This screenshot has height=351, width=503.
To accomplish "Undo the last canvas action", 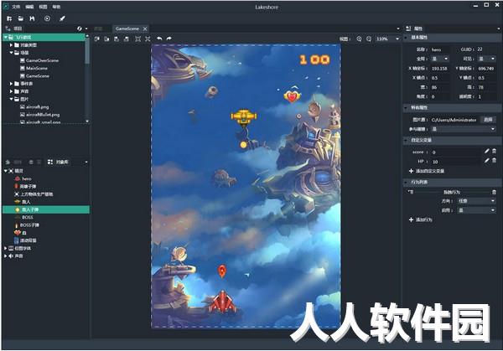I will (x=159, y=39).
